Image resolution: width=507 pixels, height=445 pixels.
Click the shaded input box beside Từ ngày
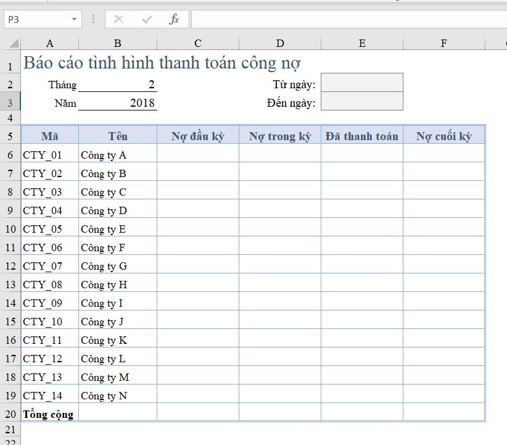coord(361,81)
